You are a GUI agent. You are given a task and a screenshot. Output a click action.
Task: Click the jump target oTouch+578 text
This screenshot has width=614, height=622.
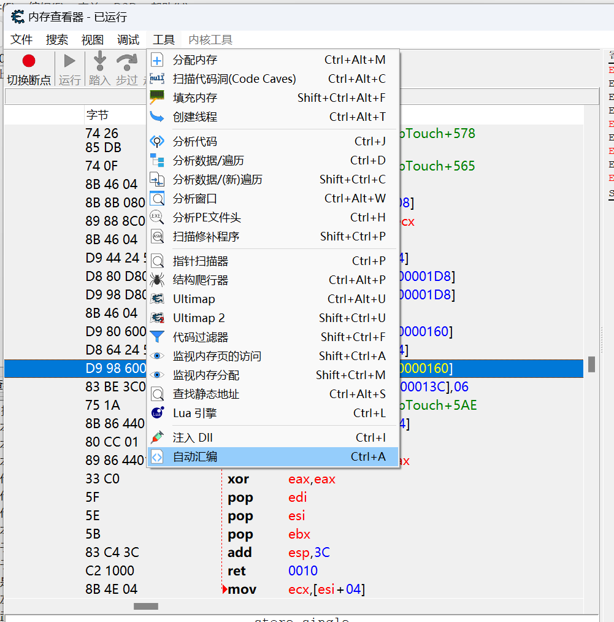(x=437, y=133)
